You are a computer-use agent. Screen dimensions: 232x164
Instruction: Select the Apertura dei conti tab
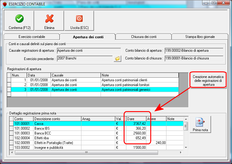click(x=88, y=37)
